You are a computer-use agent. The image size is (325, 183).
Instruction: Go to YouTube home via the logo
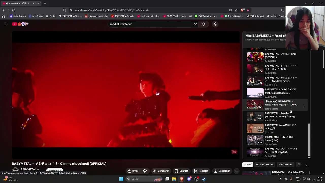[20, 24]
